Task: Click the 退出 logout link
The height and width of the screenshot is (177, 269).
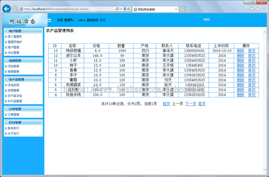Action: [102, 20]
